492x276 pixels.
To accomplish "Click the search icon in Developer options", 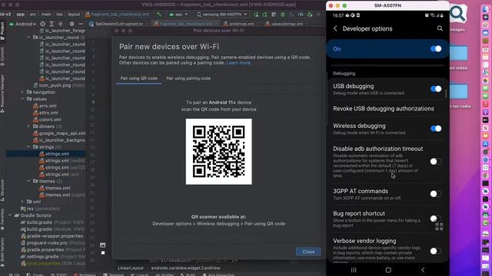I will click(440, 28).
